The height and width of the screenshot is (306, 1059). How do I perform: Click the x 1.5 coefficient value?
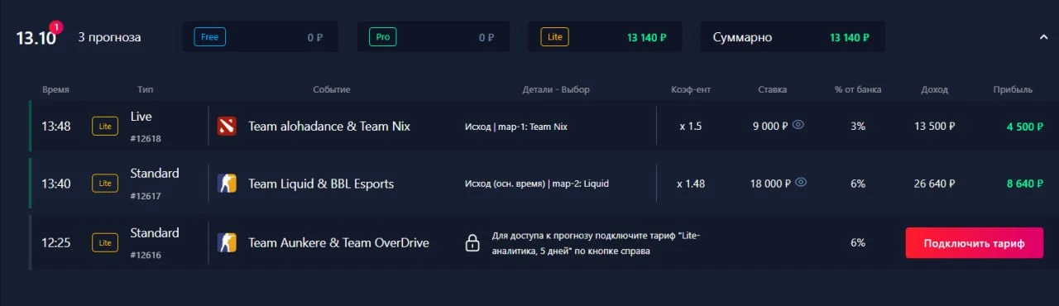point(691,127)
